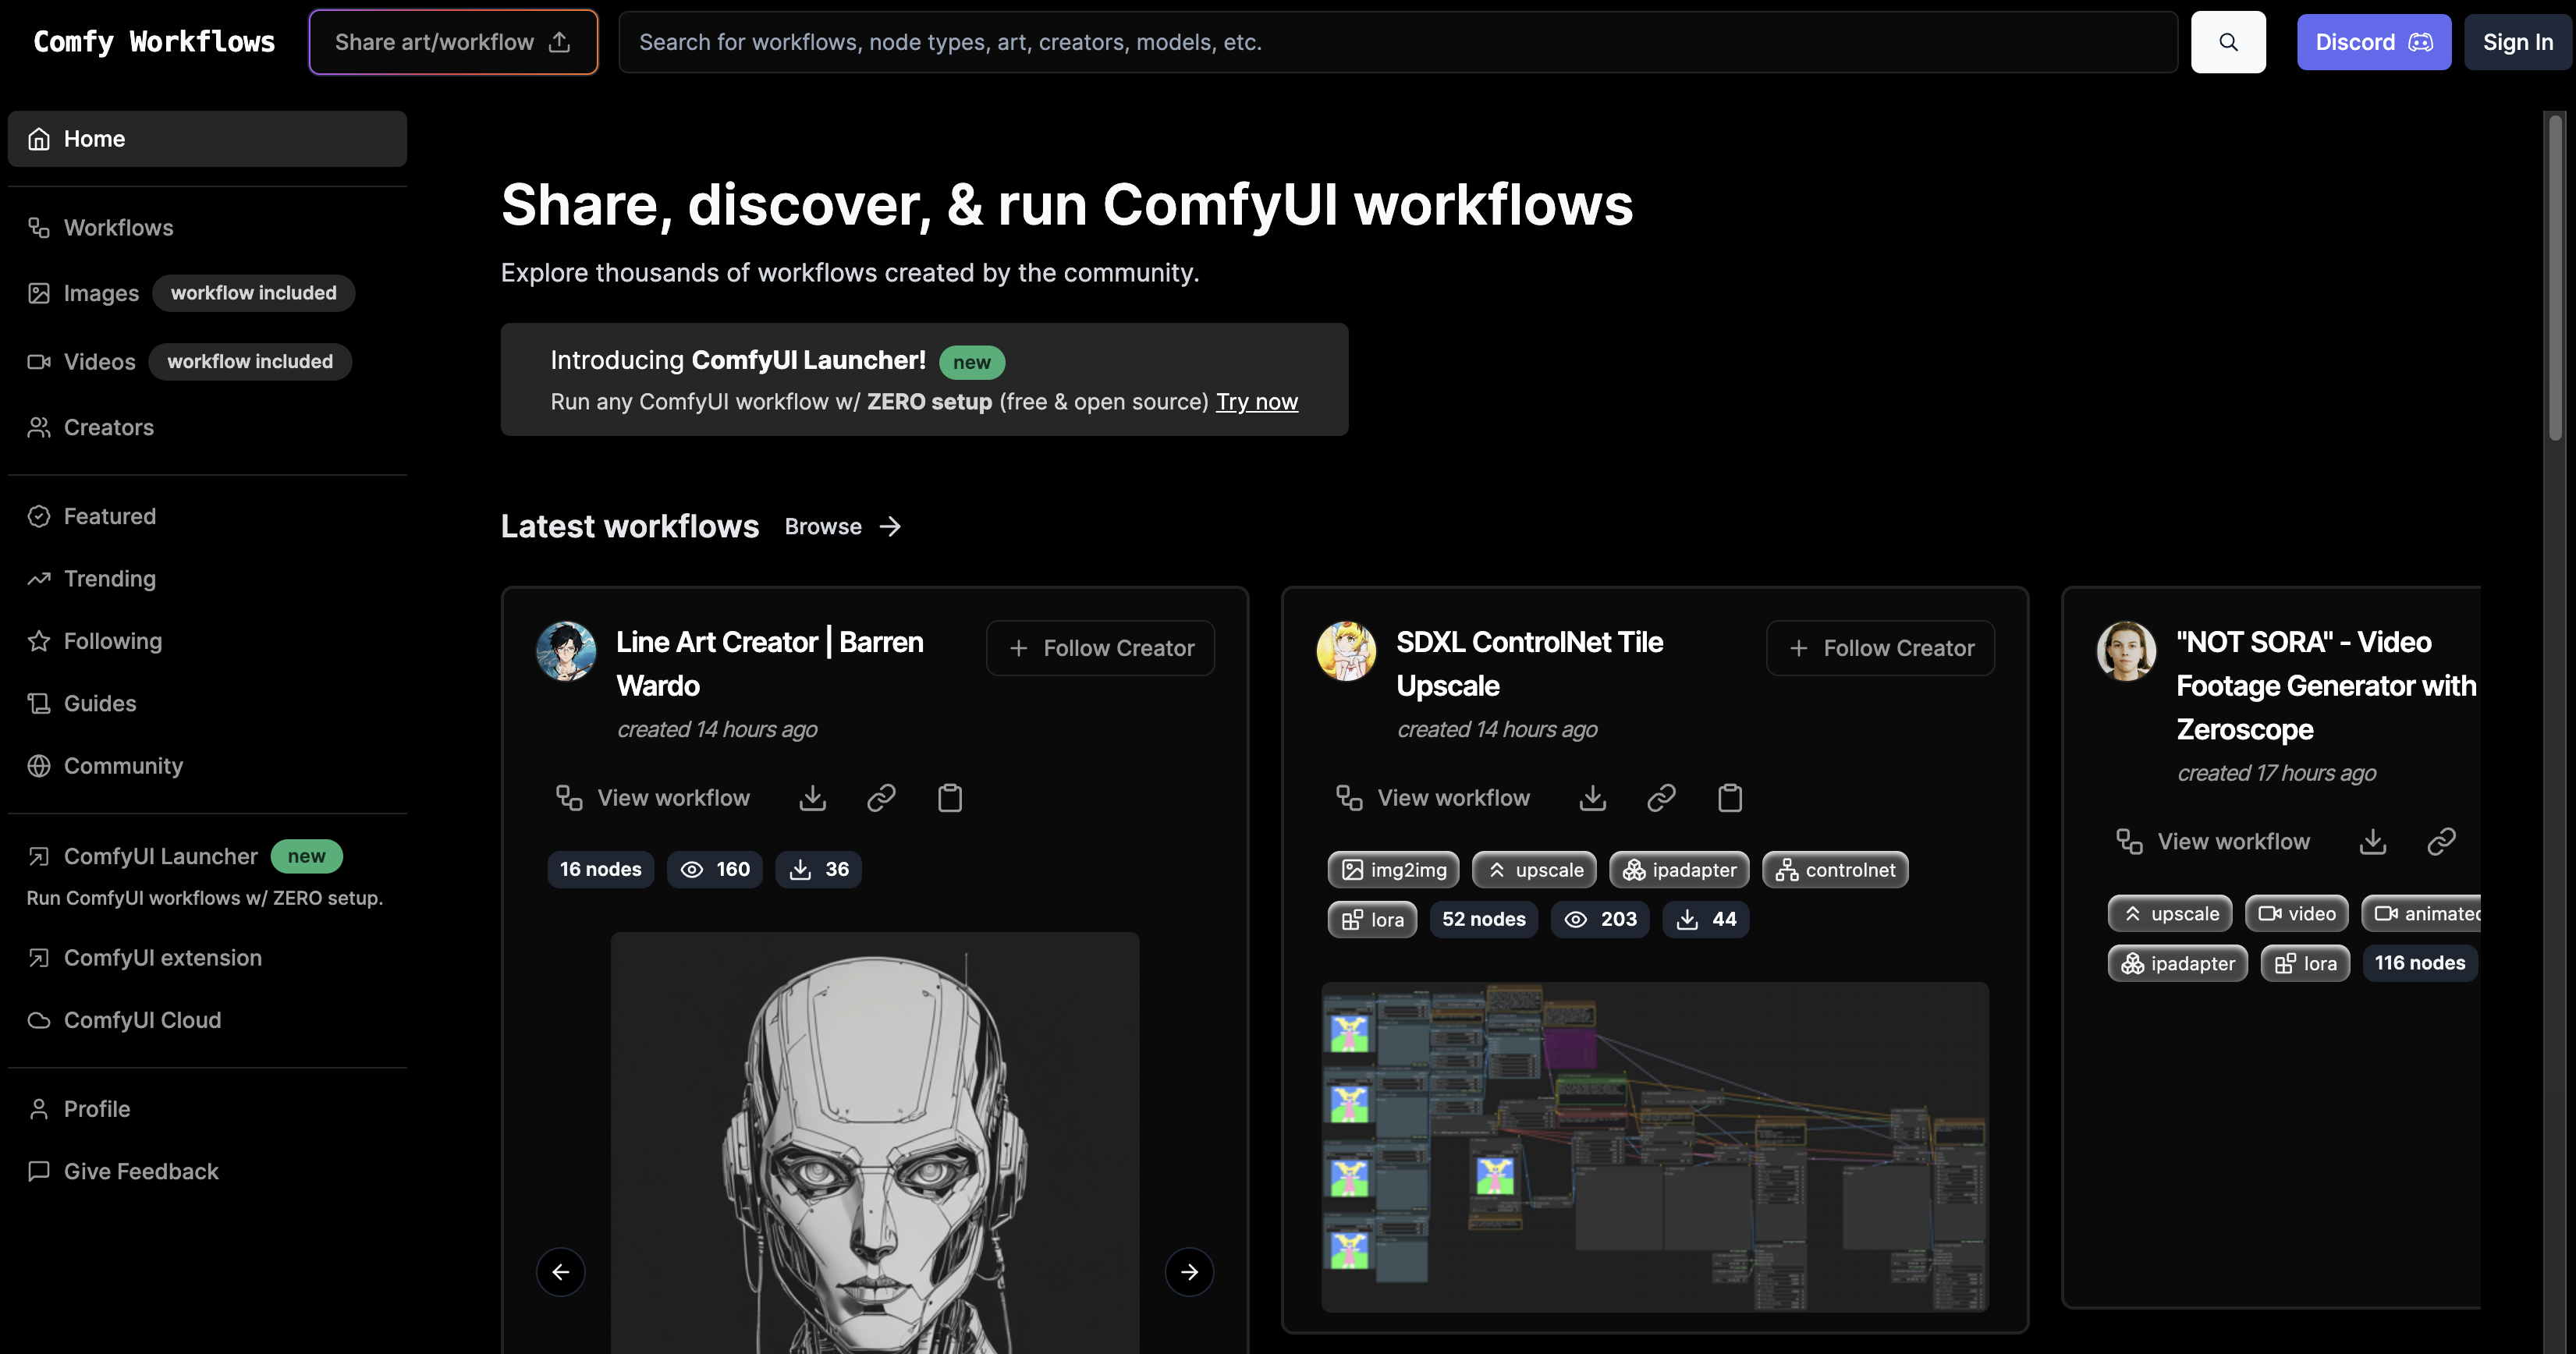Show previous image in Line Art carousel
This screenshot has width=2576, height=1354.
pyautogui.click(x=561, y=1272)
